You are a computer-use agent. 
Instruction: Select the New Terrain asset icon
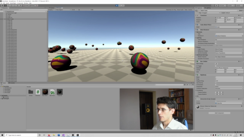coord(53,92)
